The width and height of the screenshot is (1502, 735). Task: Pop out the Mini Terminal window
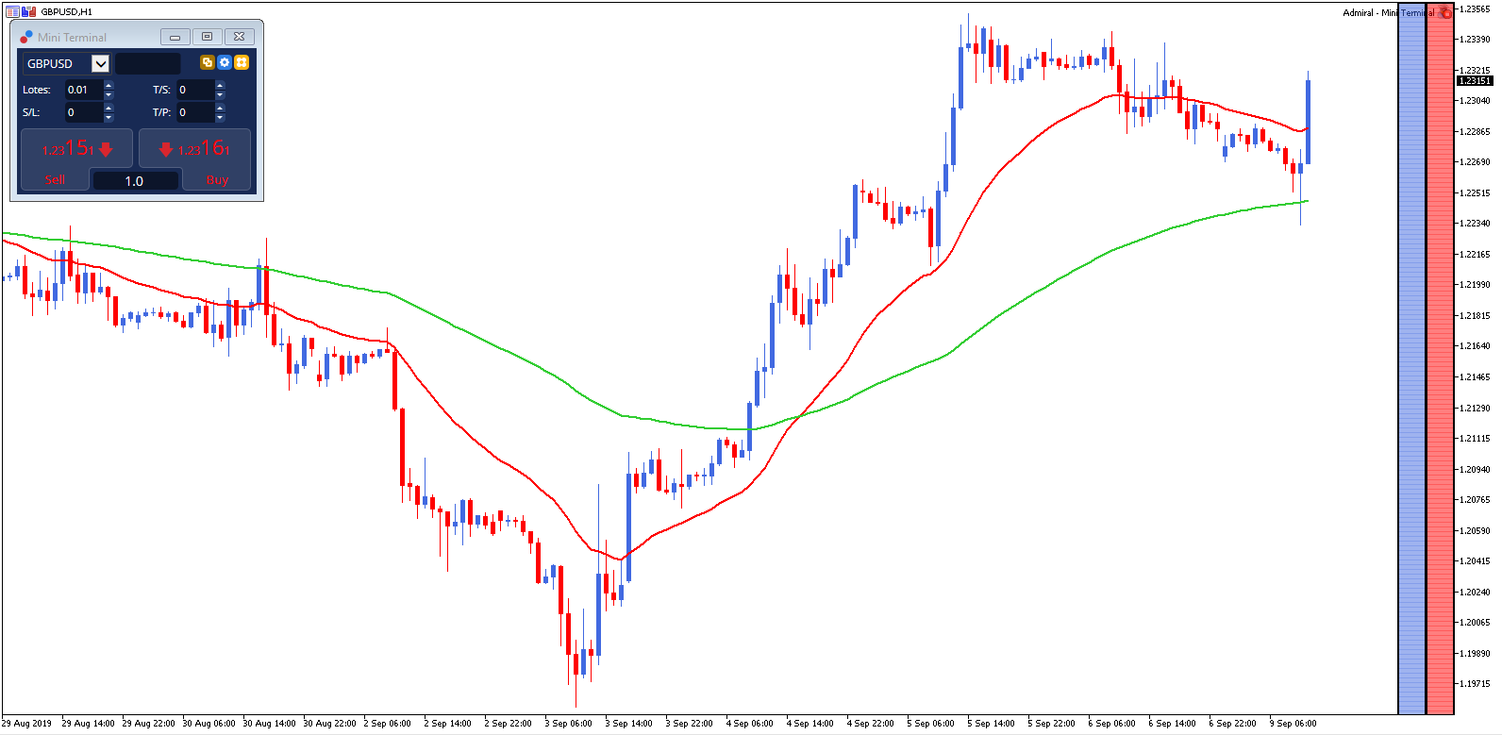tap(207, 37)
